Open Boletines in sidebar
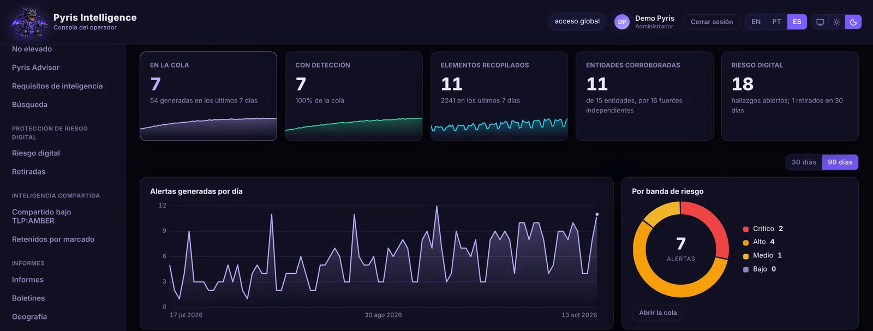This screenshot has width=873, height=331. [28, 298]
